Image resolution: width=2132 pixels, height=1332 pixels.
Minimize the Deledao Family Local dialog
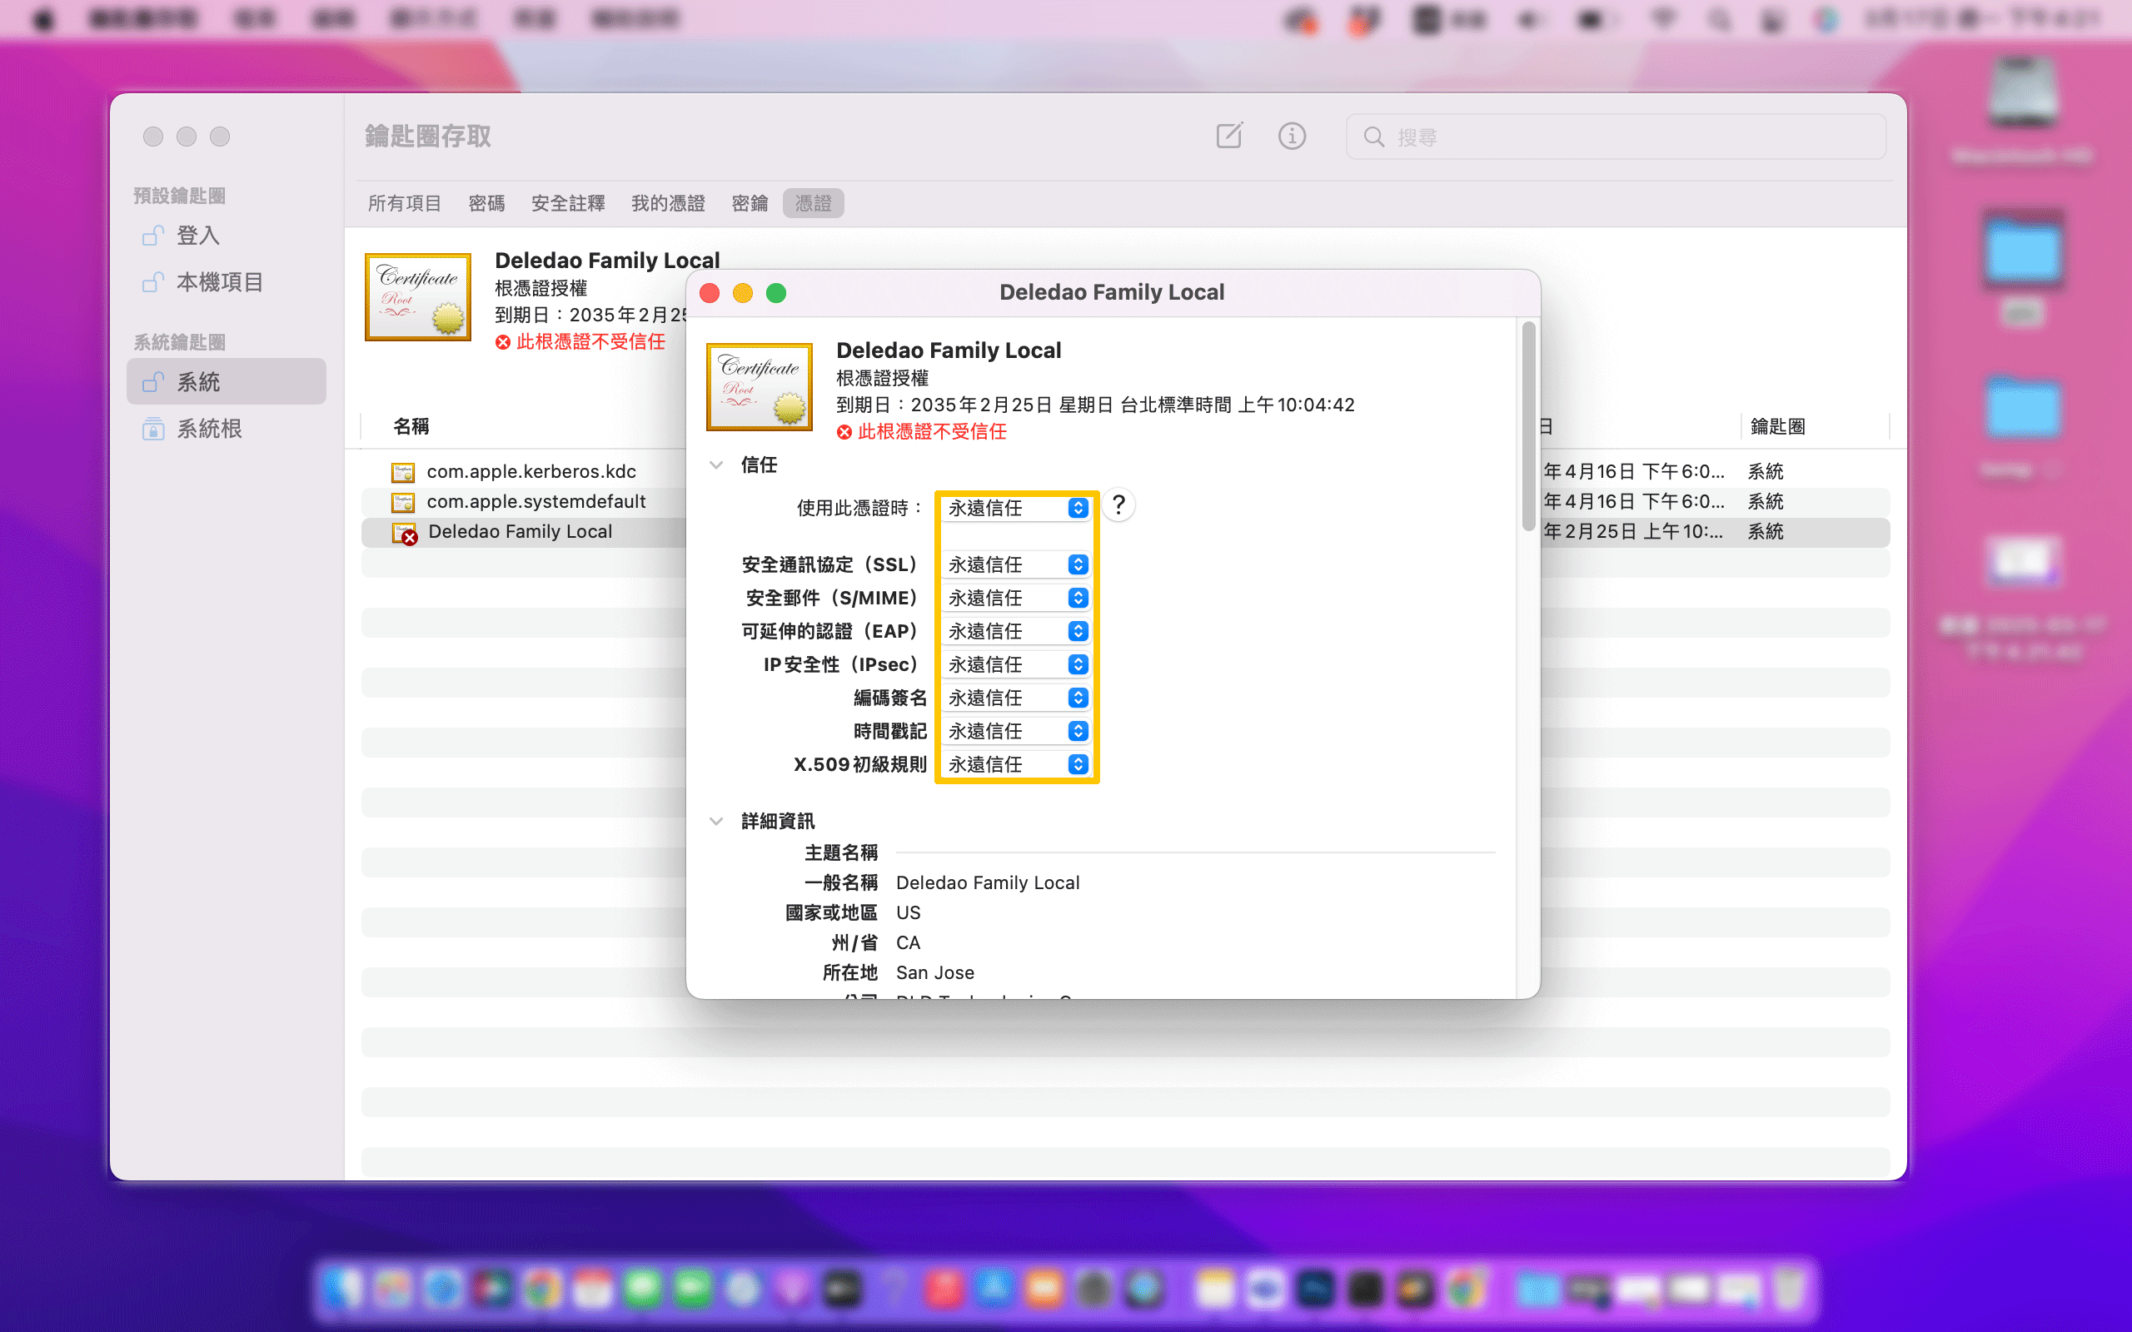[743, 292]
